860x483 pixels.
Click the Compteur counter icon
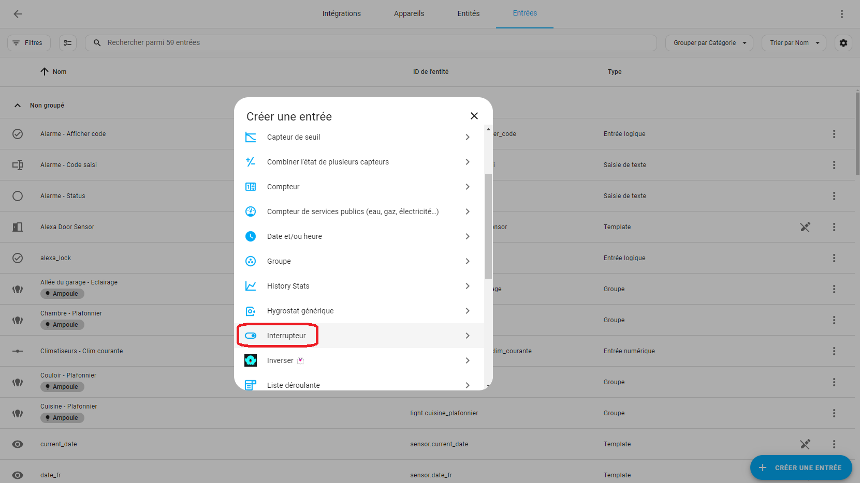[251, 187]
